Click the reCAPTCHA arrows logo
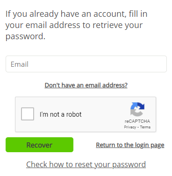The image size is (172, 176). 137,109
